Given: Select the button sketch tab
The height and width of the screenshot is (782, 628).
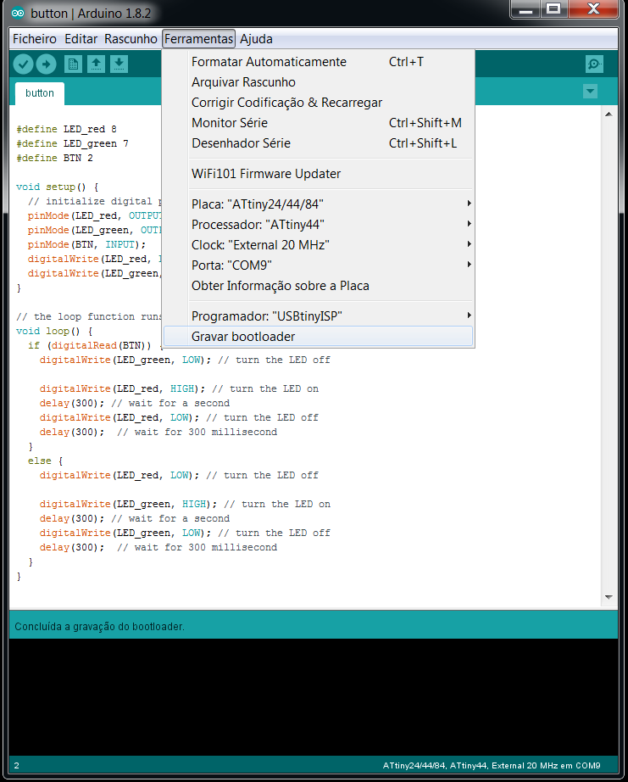Looking at the screenshot, I should tap(40, 93).
